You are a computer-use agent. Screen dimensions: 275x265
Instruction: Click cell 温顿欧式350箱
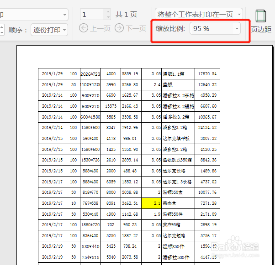click(178, 160)
